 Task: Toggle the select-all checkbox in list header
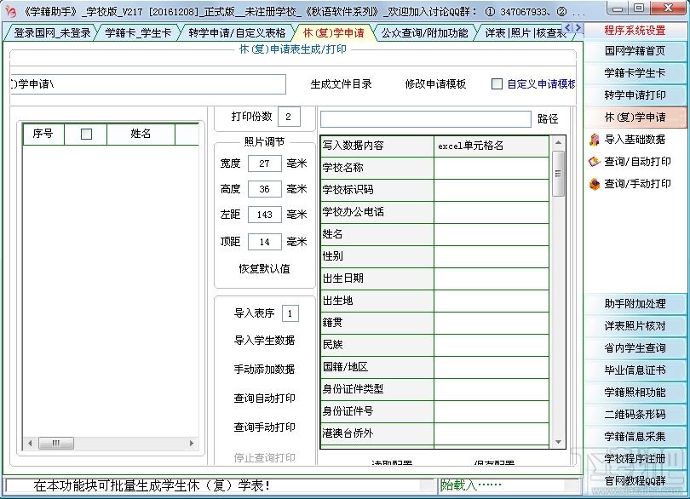point(86,134)
